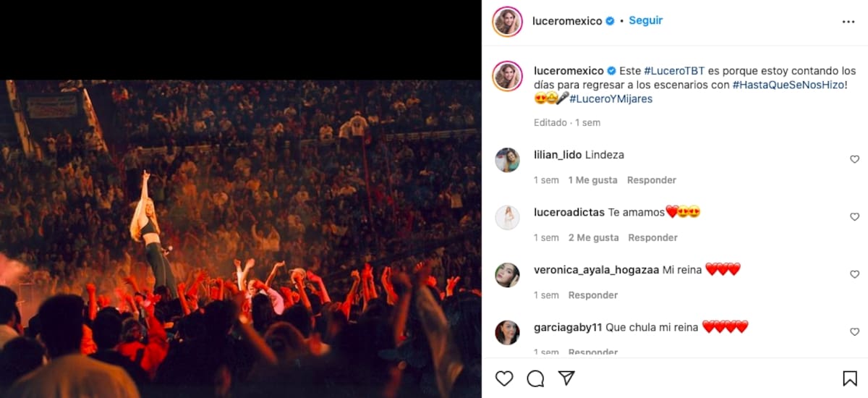Like luceroadictas comment heart
This screenshot has width=868, height=398.
click(x=854, y=217)
